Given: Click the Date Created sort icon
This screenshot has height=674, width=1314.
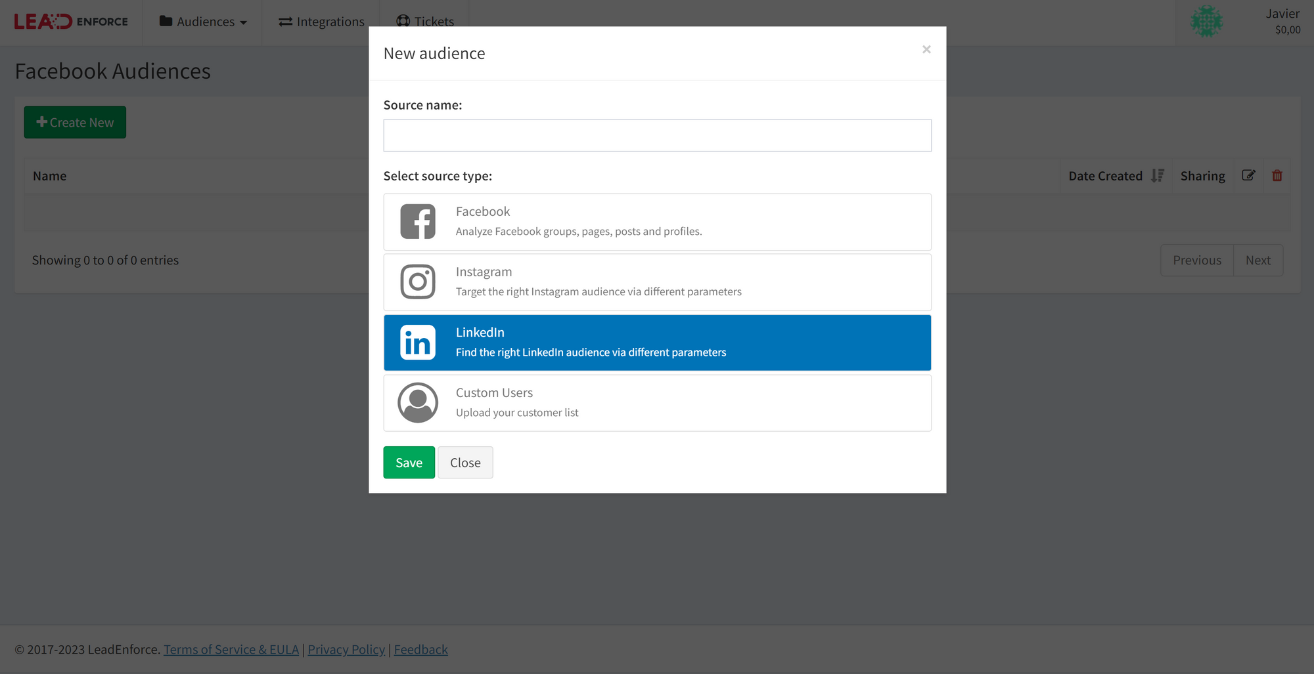Looking at the screenshot, I should 1158,175.
